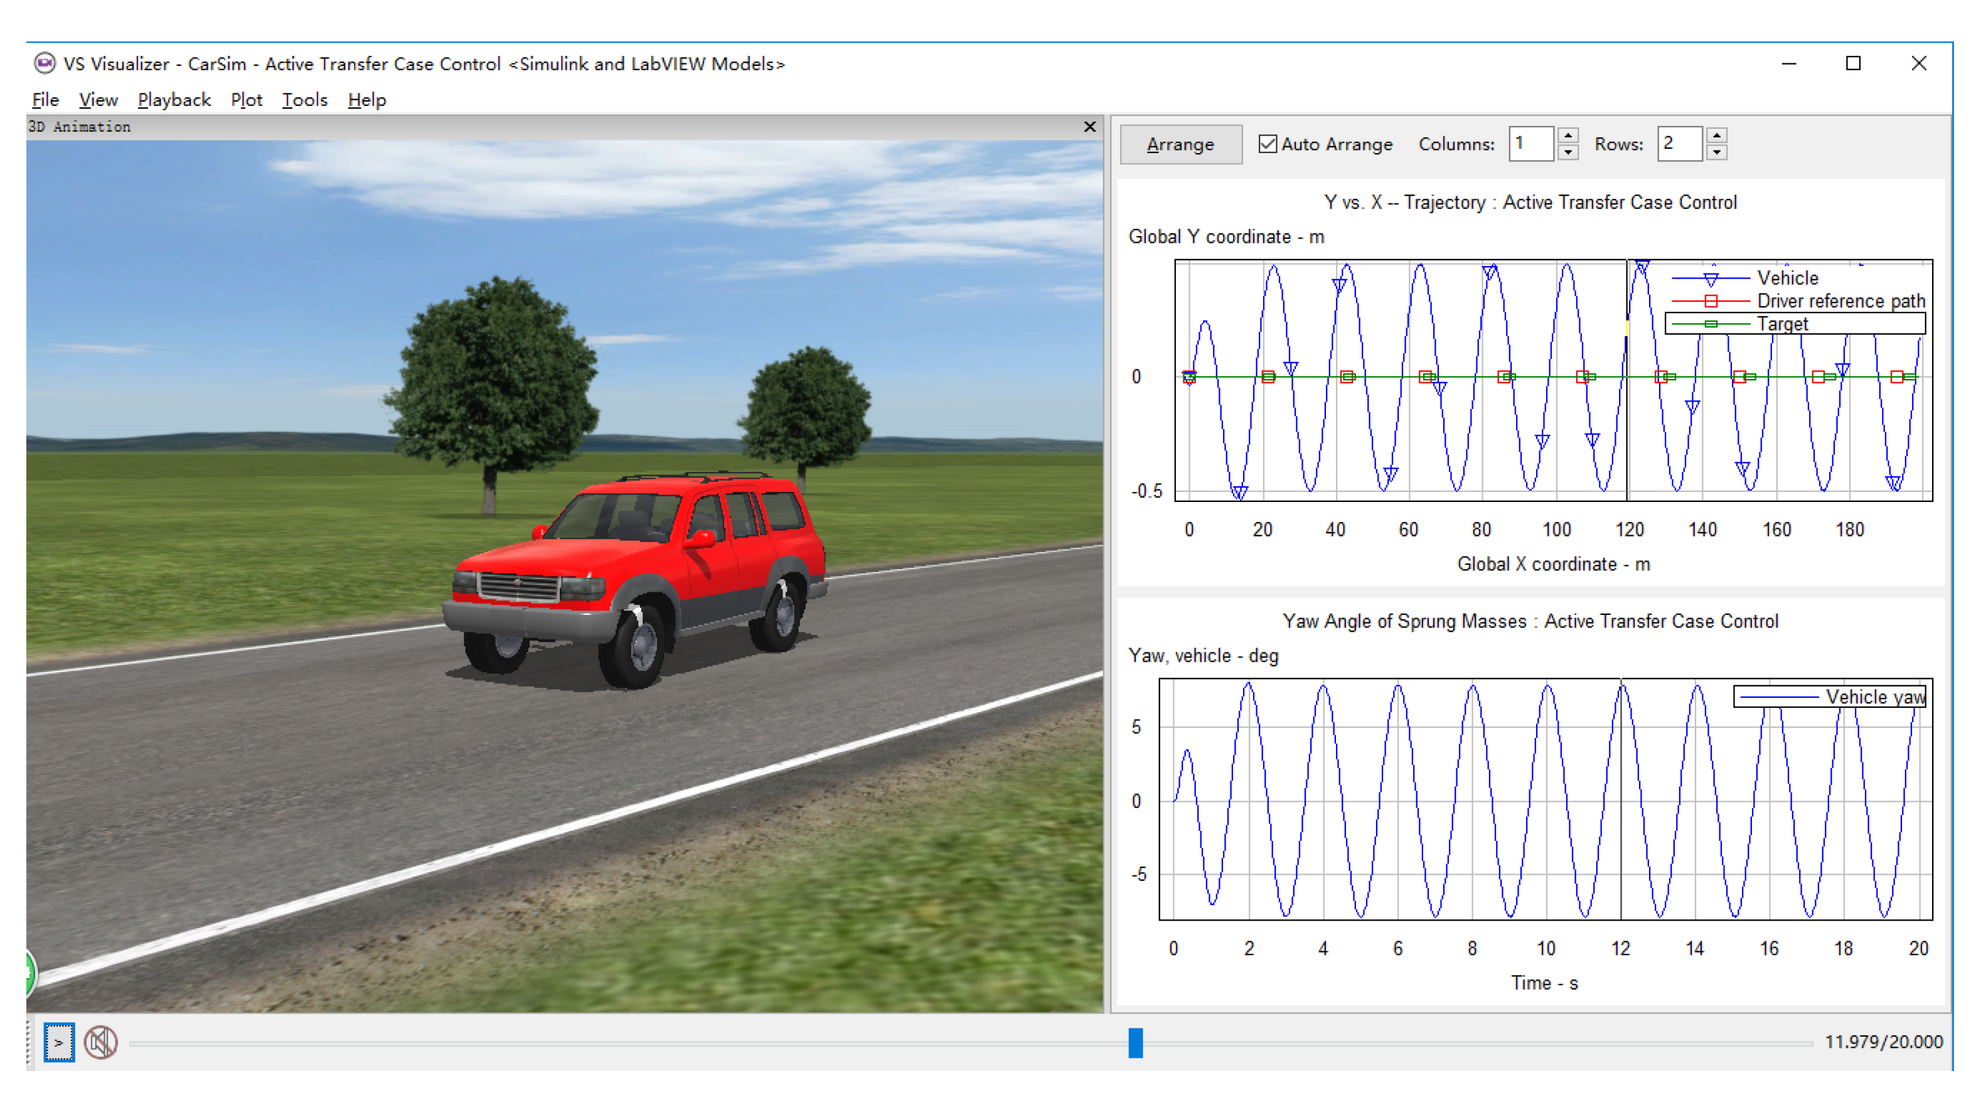Increase the Columns value with up arrow
This screenshot has width=1976, height=1105.
pos(1568,136)
